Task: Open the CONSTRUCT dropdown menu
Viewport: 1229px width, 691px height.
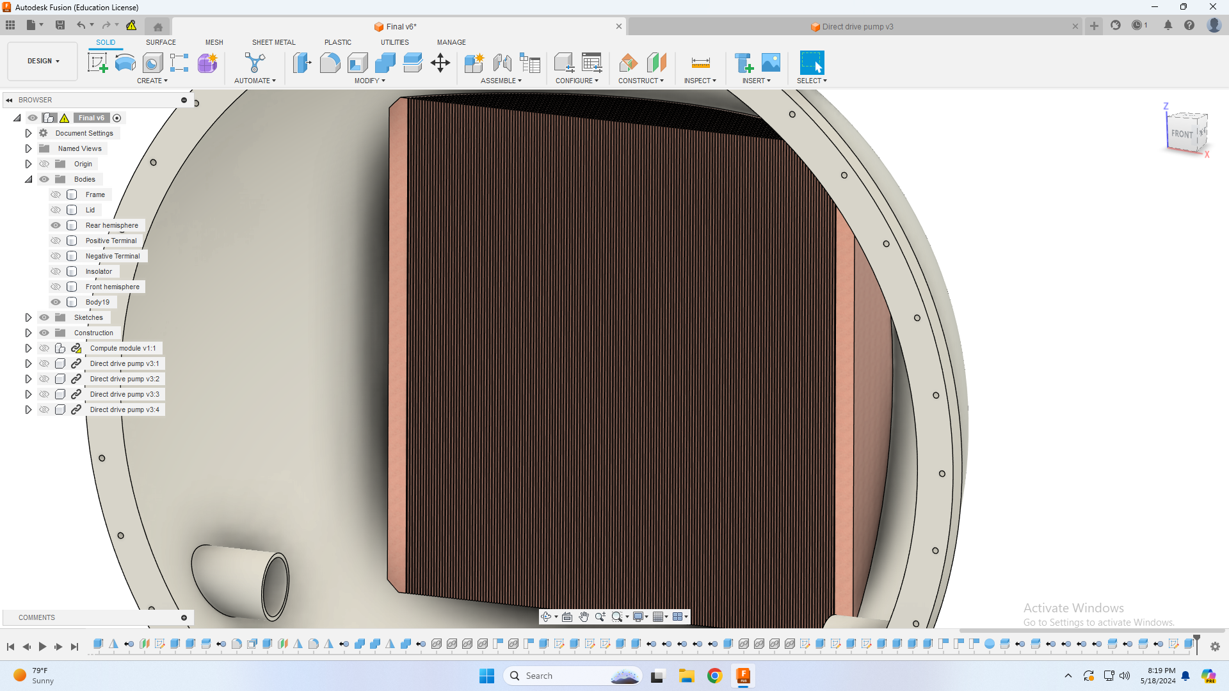Action: click(x=641, y=81)
